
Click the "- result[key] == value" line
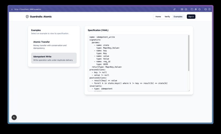pos(104,81)
